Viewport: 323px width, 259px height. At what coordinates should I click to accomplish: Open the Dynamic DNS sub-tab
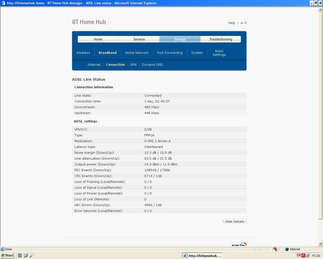[x=152, y=65]
